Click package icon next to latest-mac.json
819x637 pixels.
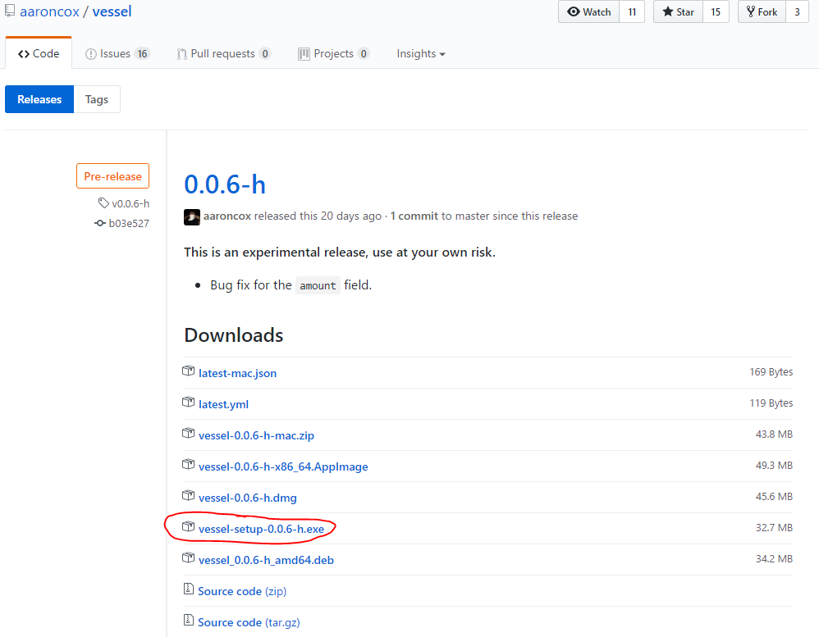[x=188, y=371]
